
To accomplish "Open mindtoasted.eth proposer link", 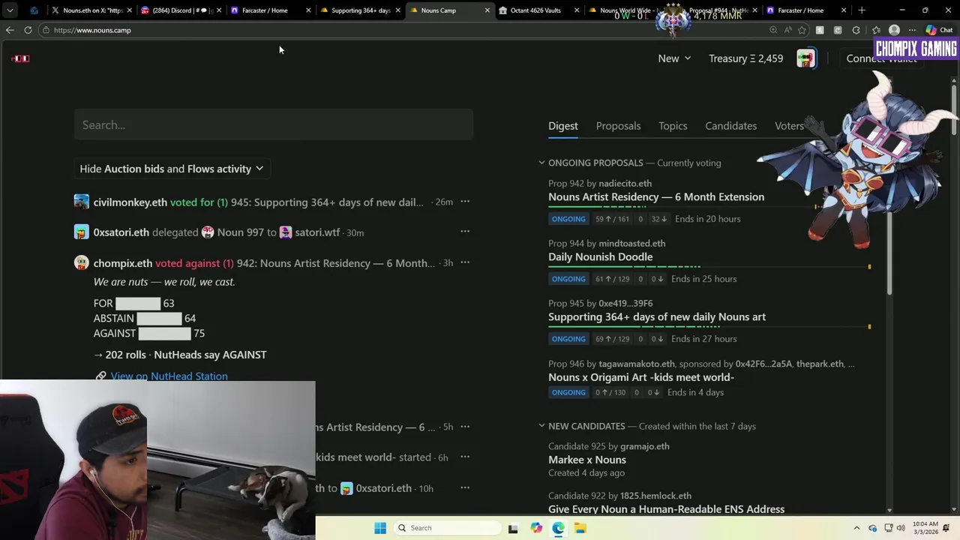I will point(631,243).
